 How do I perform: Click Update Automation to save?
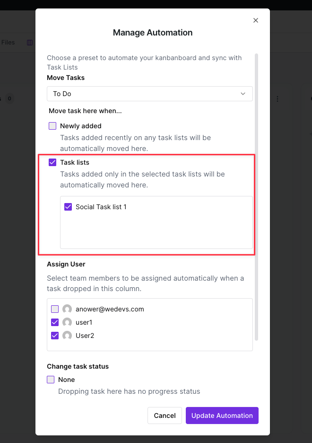coord(222,416)
